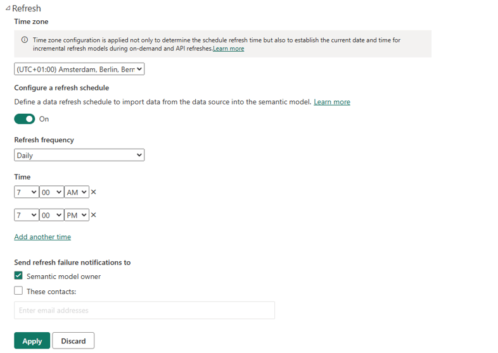Open the hour dropdown for PM time
The image size is (498, 353).
[27, 215]
